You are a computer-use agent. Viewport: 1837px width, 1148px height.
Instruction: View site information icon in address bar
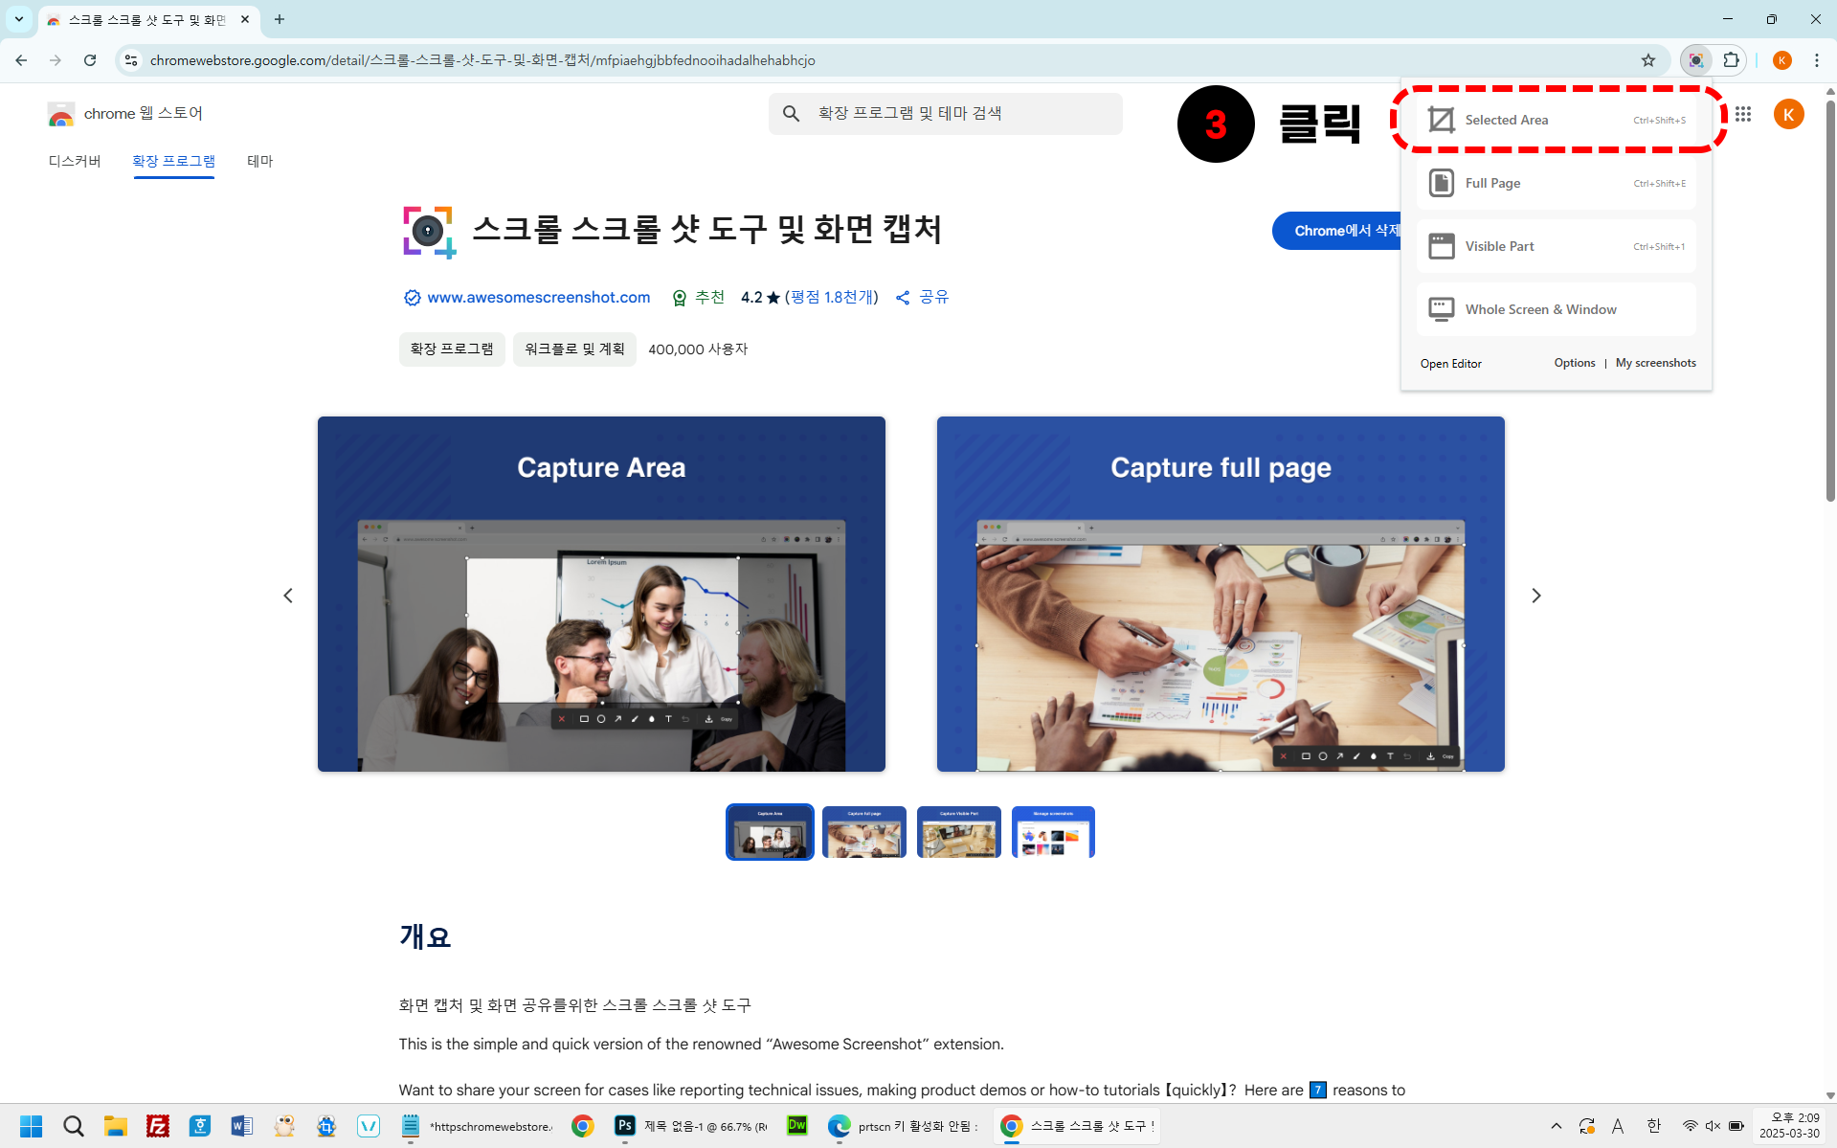pos(131,60)
